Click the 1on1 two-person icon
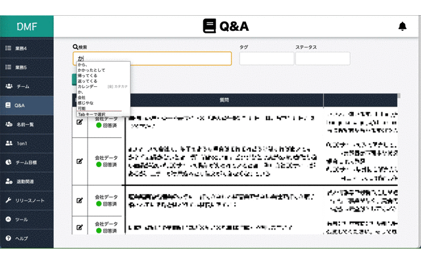The image size is (421, 263). (9, 143)
